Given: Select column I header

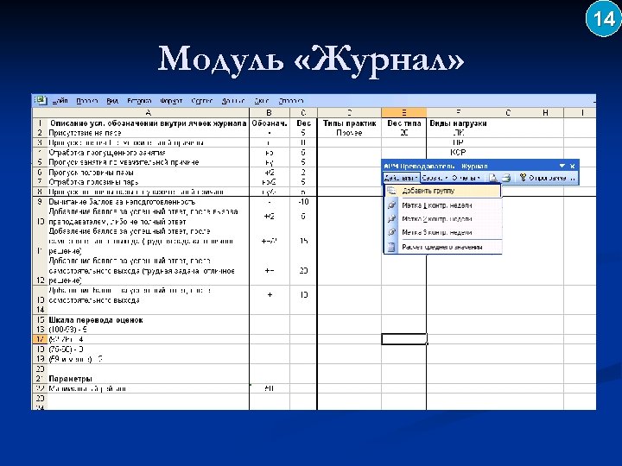Looking at the screenshot, I should [x=581, y=112].
